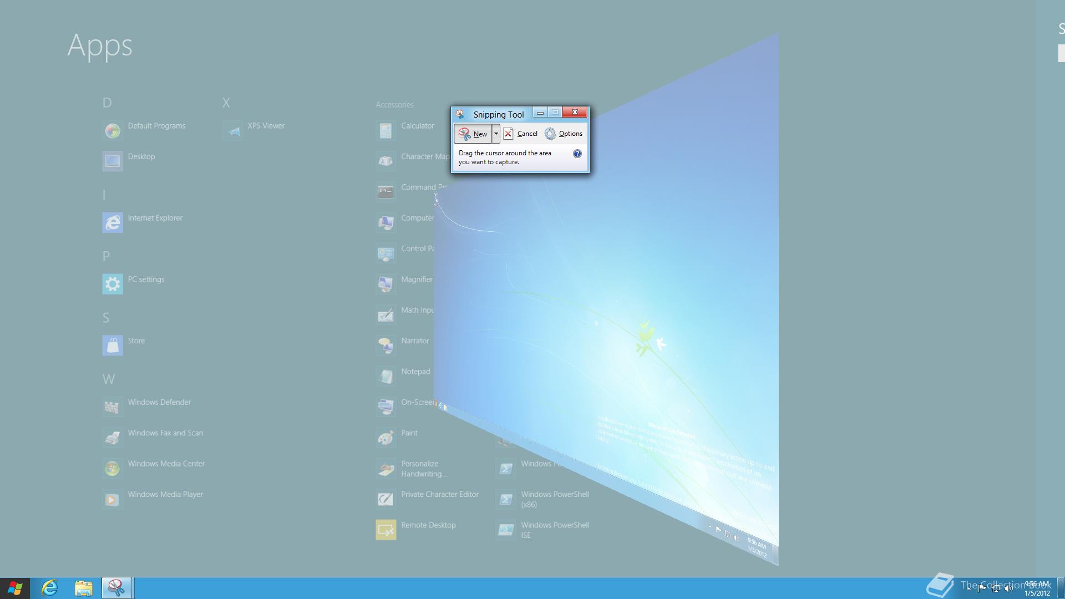Launch Narrator icon
Viewport: 1065px width, 599px height.
click(x=386, y=346)
